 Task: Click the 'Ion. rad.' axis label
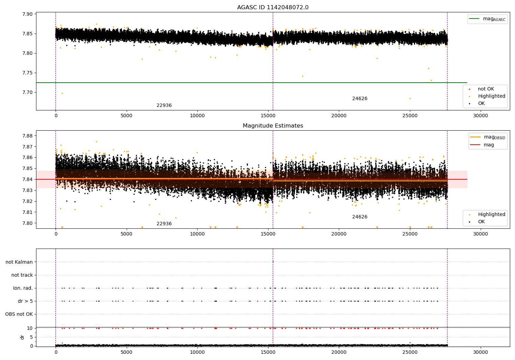[x=23, y=288]
